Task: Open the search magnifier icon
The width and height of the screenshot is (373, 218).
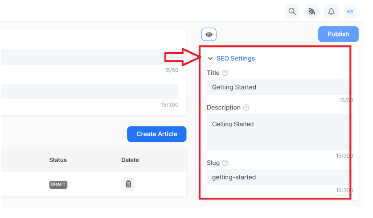Action: click(x=292, y=11)
